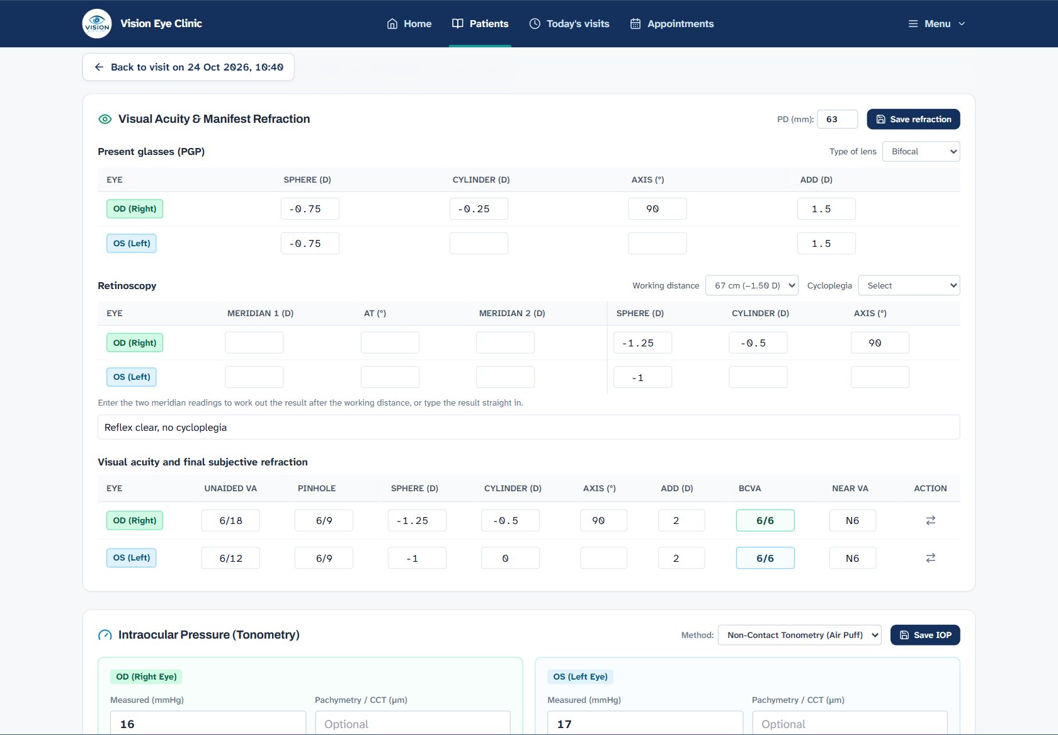The width and height of the screenshot is (1058, 735).
Task: Open the Cycloplegia Select dropdown
Action: click(909, 285)
